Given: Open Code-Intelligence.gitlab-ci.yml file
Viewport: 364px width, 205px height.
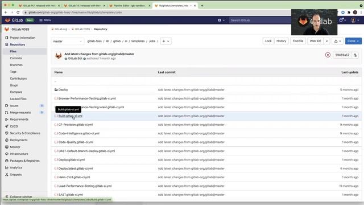Looking at the screenshot, I should point(79,133).
